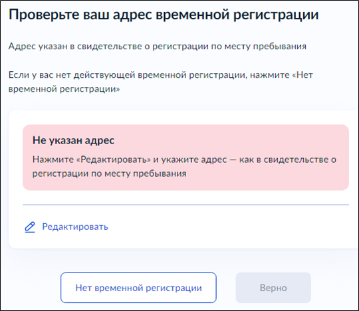
Task: Click the horizontal divider above Редактировать
Action: point(185,205)
